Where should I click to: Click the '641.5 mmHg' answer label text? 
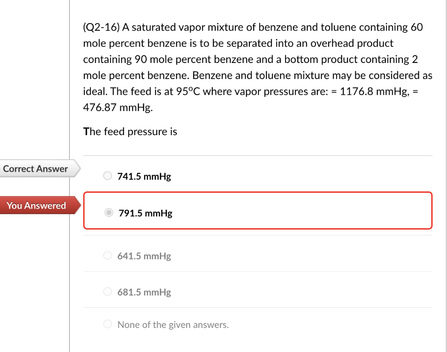144,256
